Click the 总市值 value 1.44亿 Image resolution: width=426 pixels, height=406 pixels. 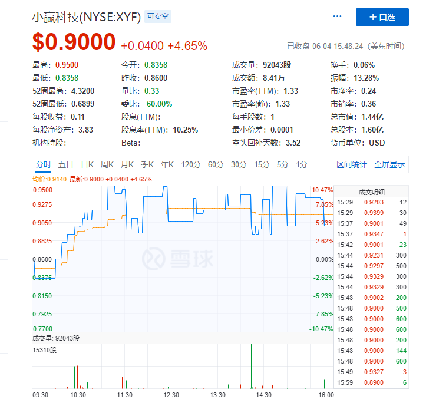(x=372, y=117)
